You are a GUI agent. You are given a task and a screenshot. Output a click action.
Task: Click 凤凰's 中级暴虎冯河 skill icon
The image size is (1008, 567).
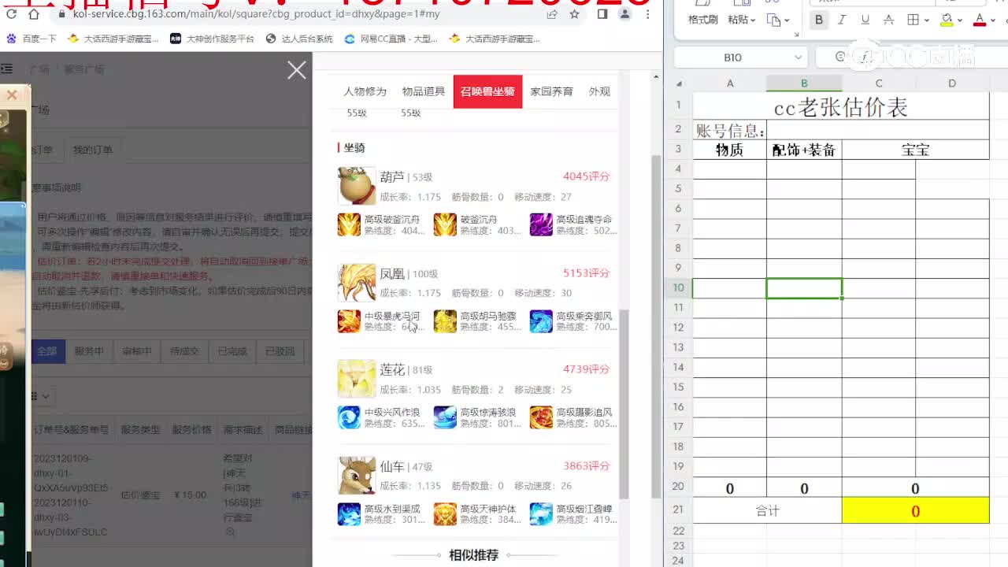tap(349, 321)
